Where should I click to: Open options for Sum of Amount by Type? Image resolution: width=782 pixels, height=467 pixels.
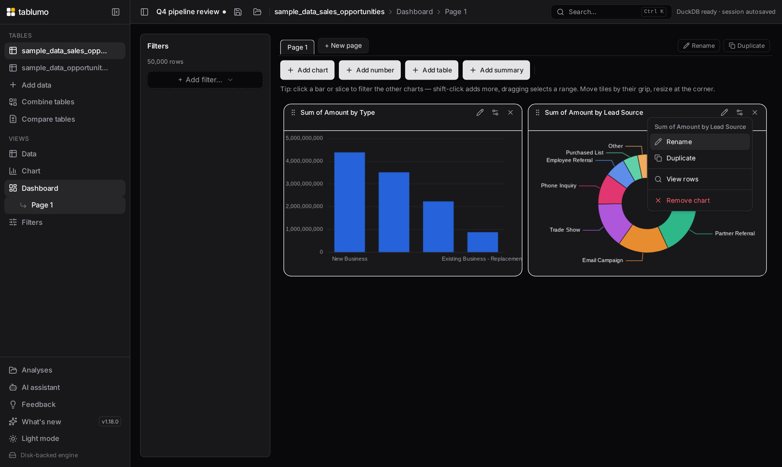[495, 113]
